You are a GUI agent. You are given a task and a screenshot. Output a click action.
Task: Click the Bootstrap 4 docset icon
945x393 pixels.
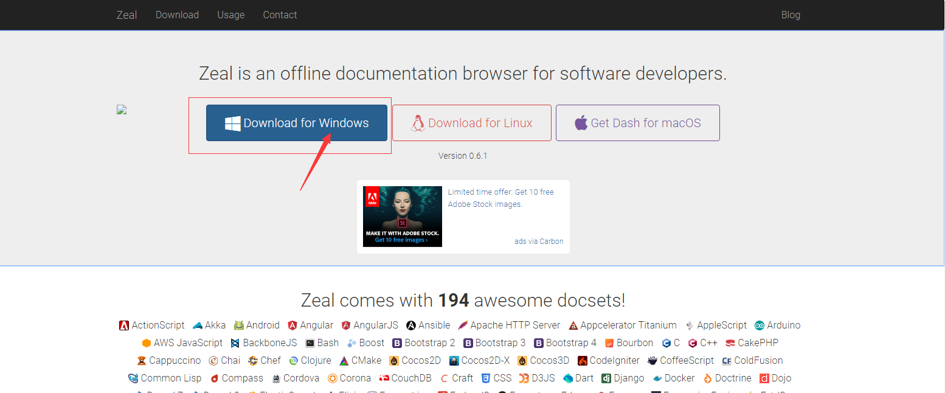pos(538,343)
